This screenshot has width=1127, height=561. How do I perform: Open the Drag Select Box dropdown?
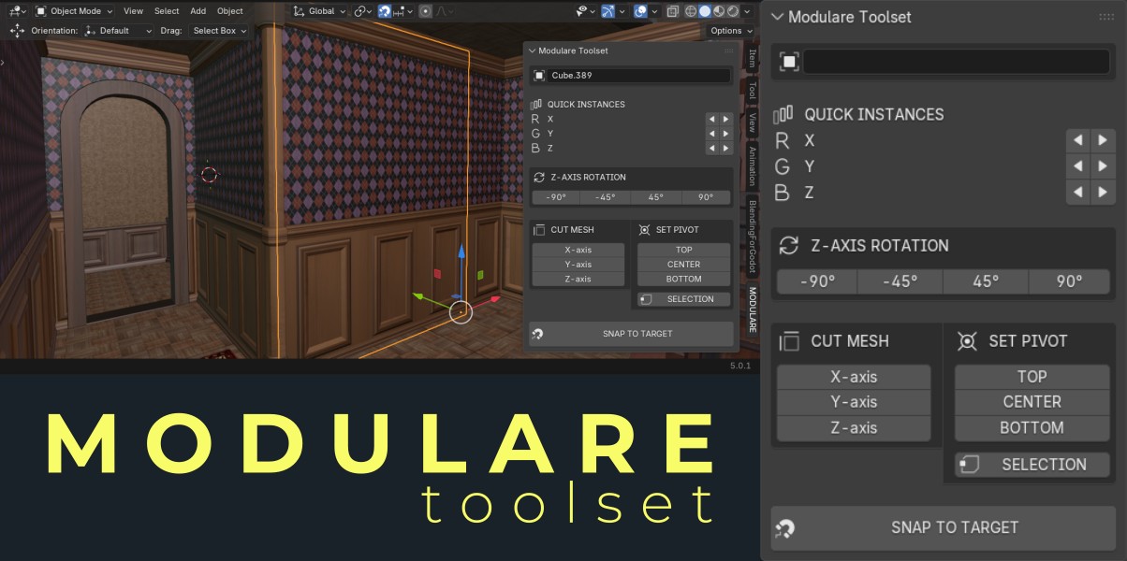[x=219, y=30]
